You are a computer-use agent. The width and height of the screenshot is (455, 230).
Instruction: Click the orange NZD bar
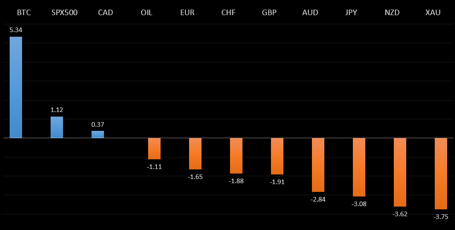400,172
